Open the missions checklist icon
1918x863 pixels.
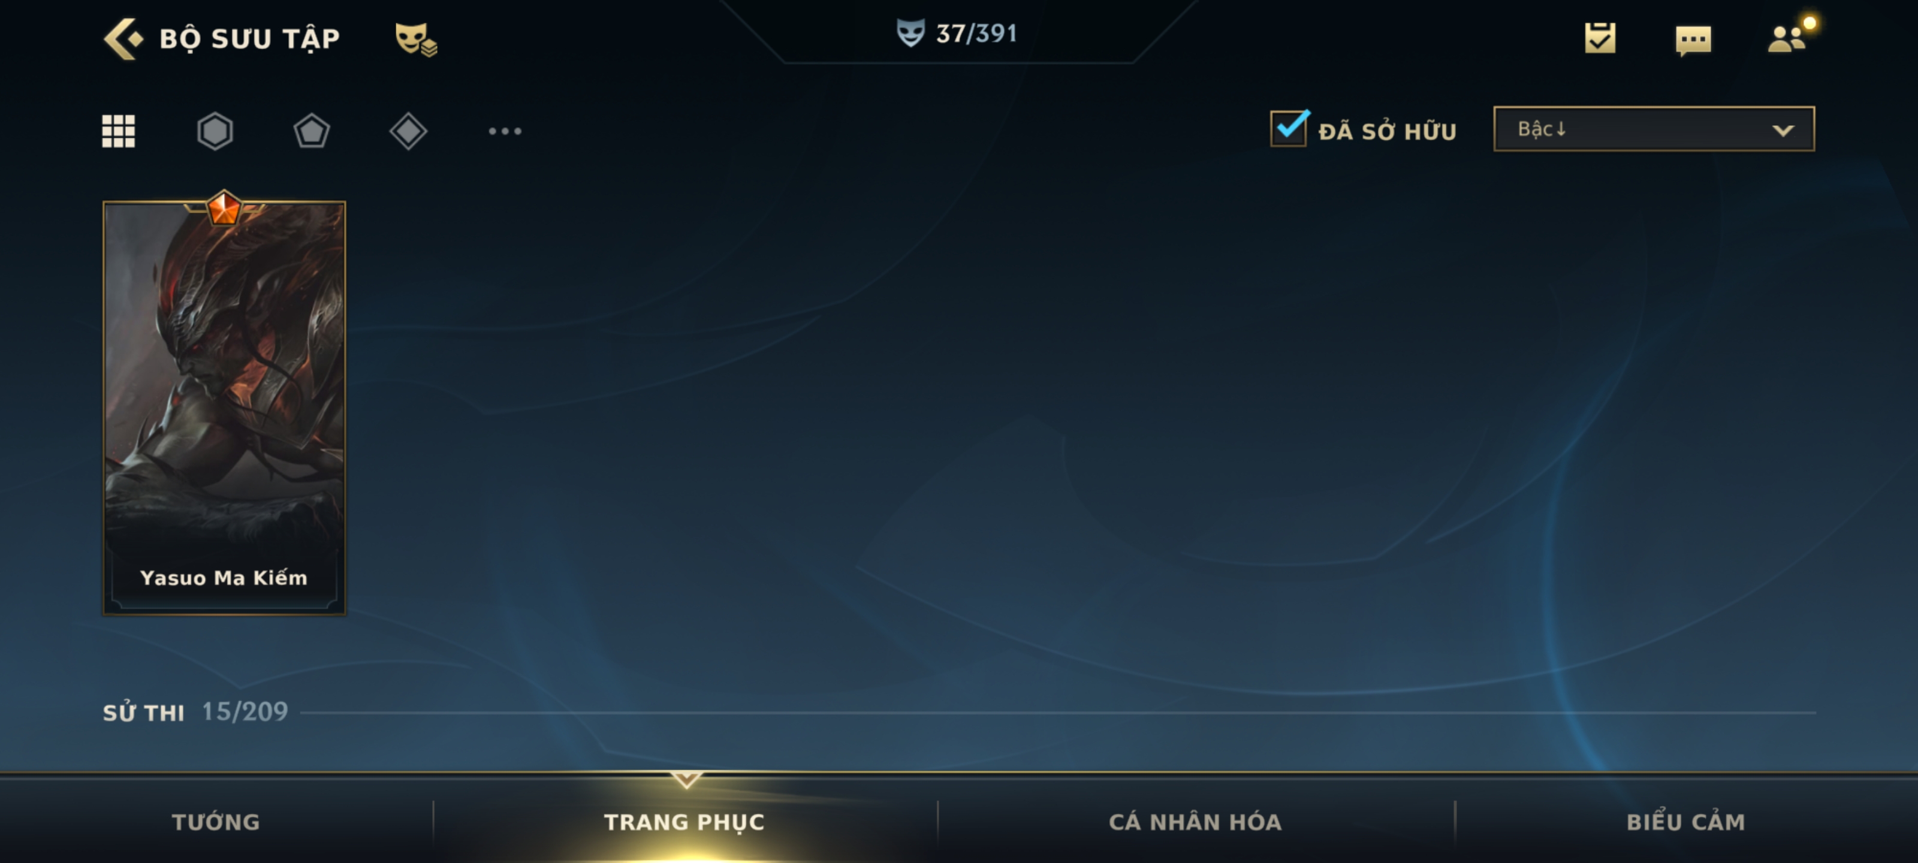tap(1600, 38)
